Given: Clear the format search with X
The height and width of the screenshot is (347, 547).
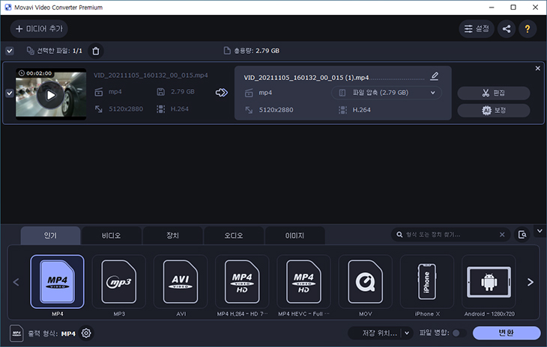Looking at the screenshot, I should coord(502,235).
